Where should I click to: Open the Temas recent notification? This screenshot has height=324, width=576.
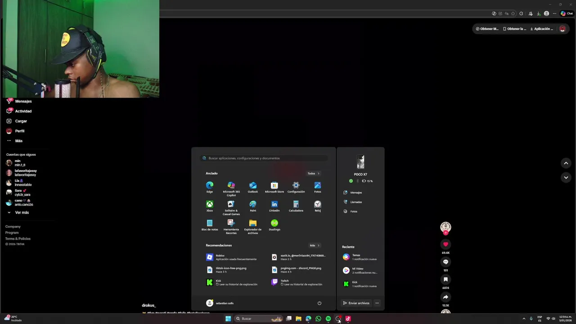360,257
